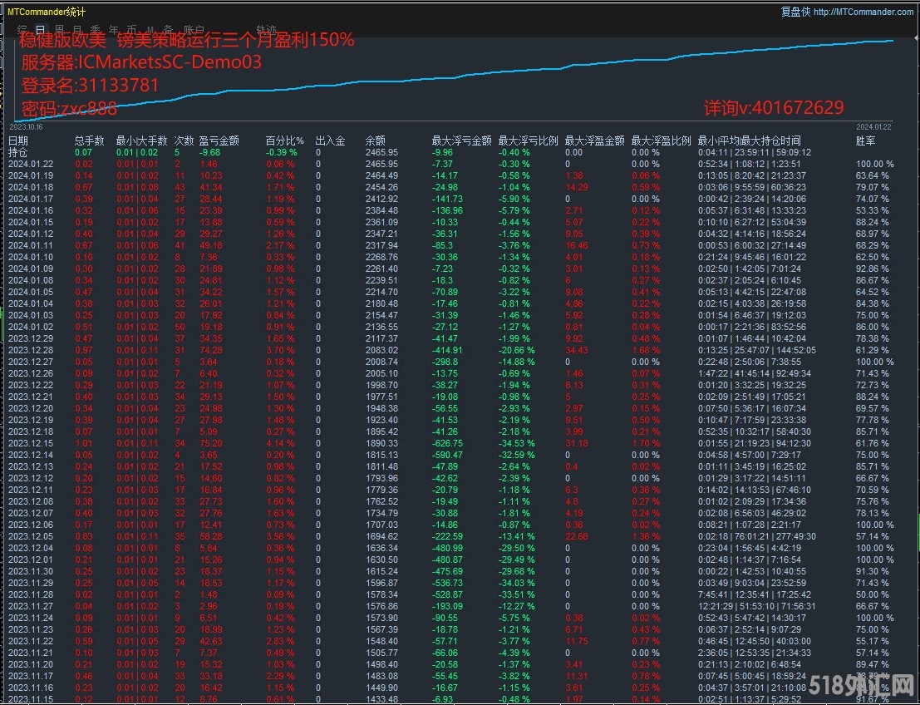
Task: Click the 最大浮亏金额 column header
Action: coord(461,141)
